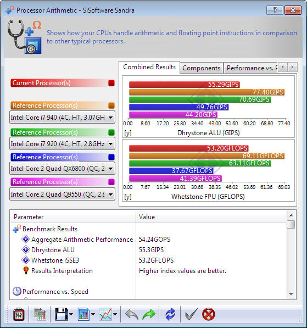Click the results list scrollbar thumb

(291, 225)
